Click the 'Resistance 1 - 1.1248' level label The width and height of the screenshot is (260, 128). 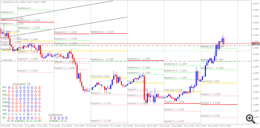212,68
